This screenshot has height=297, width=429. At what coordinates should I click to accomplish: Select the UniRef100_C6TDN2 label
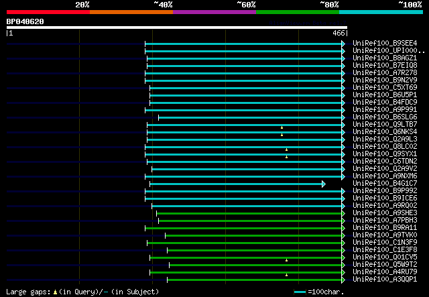385,162
